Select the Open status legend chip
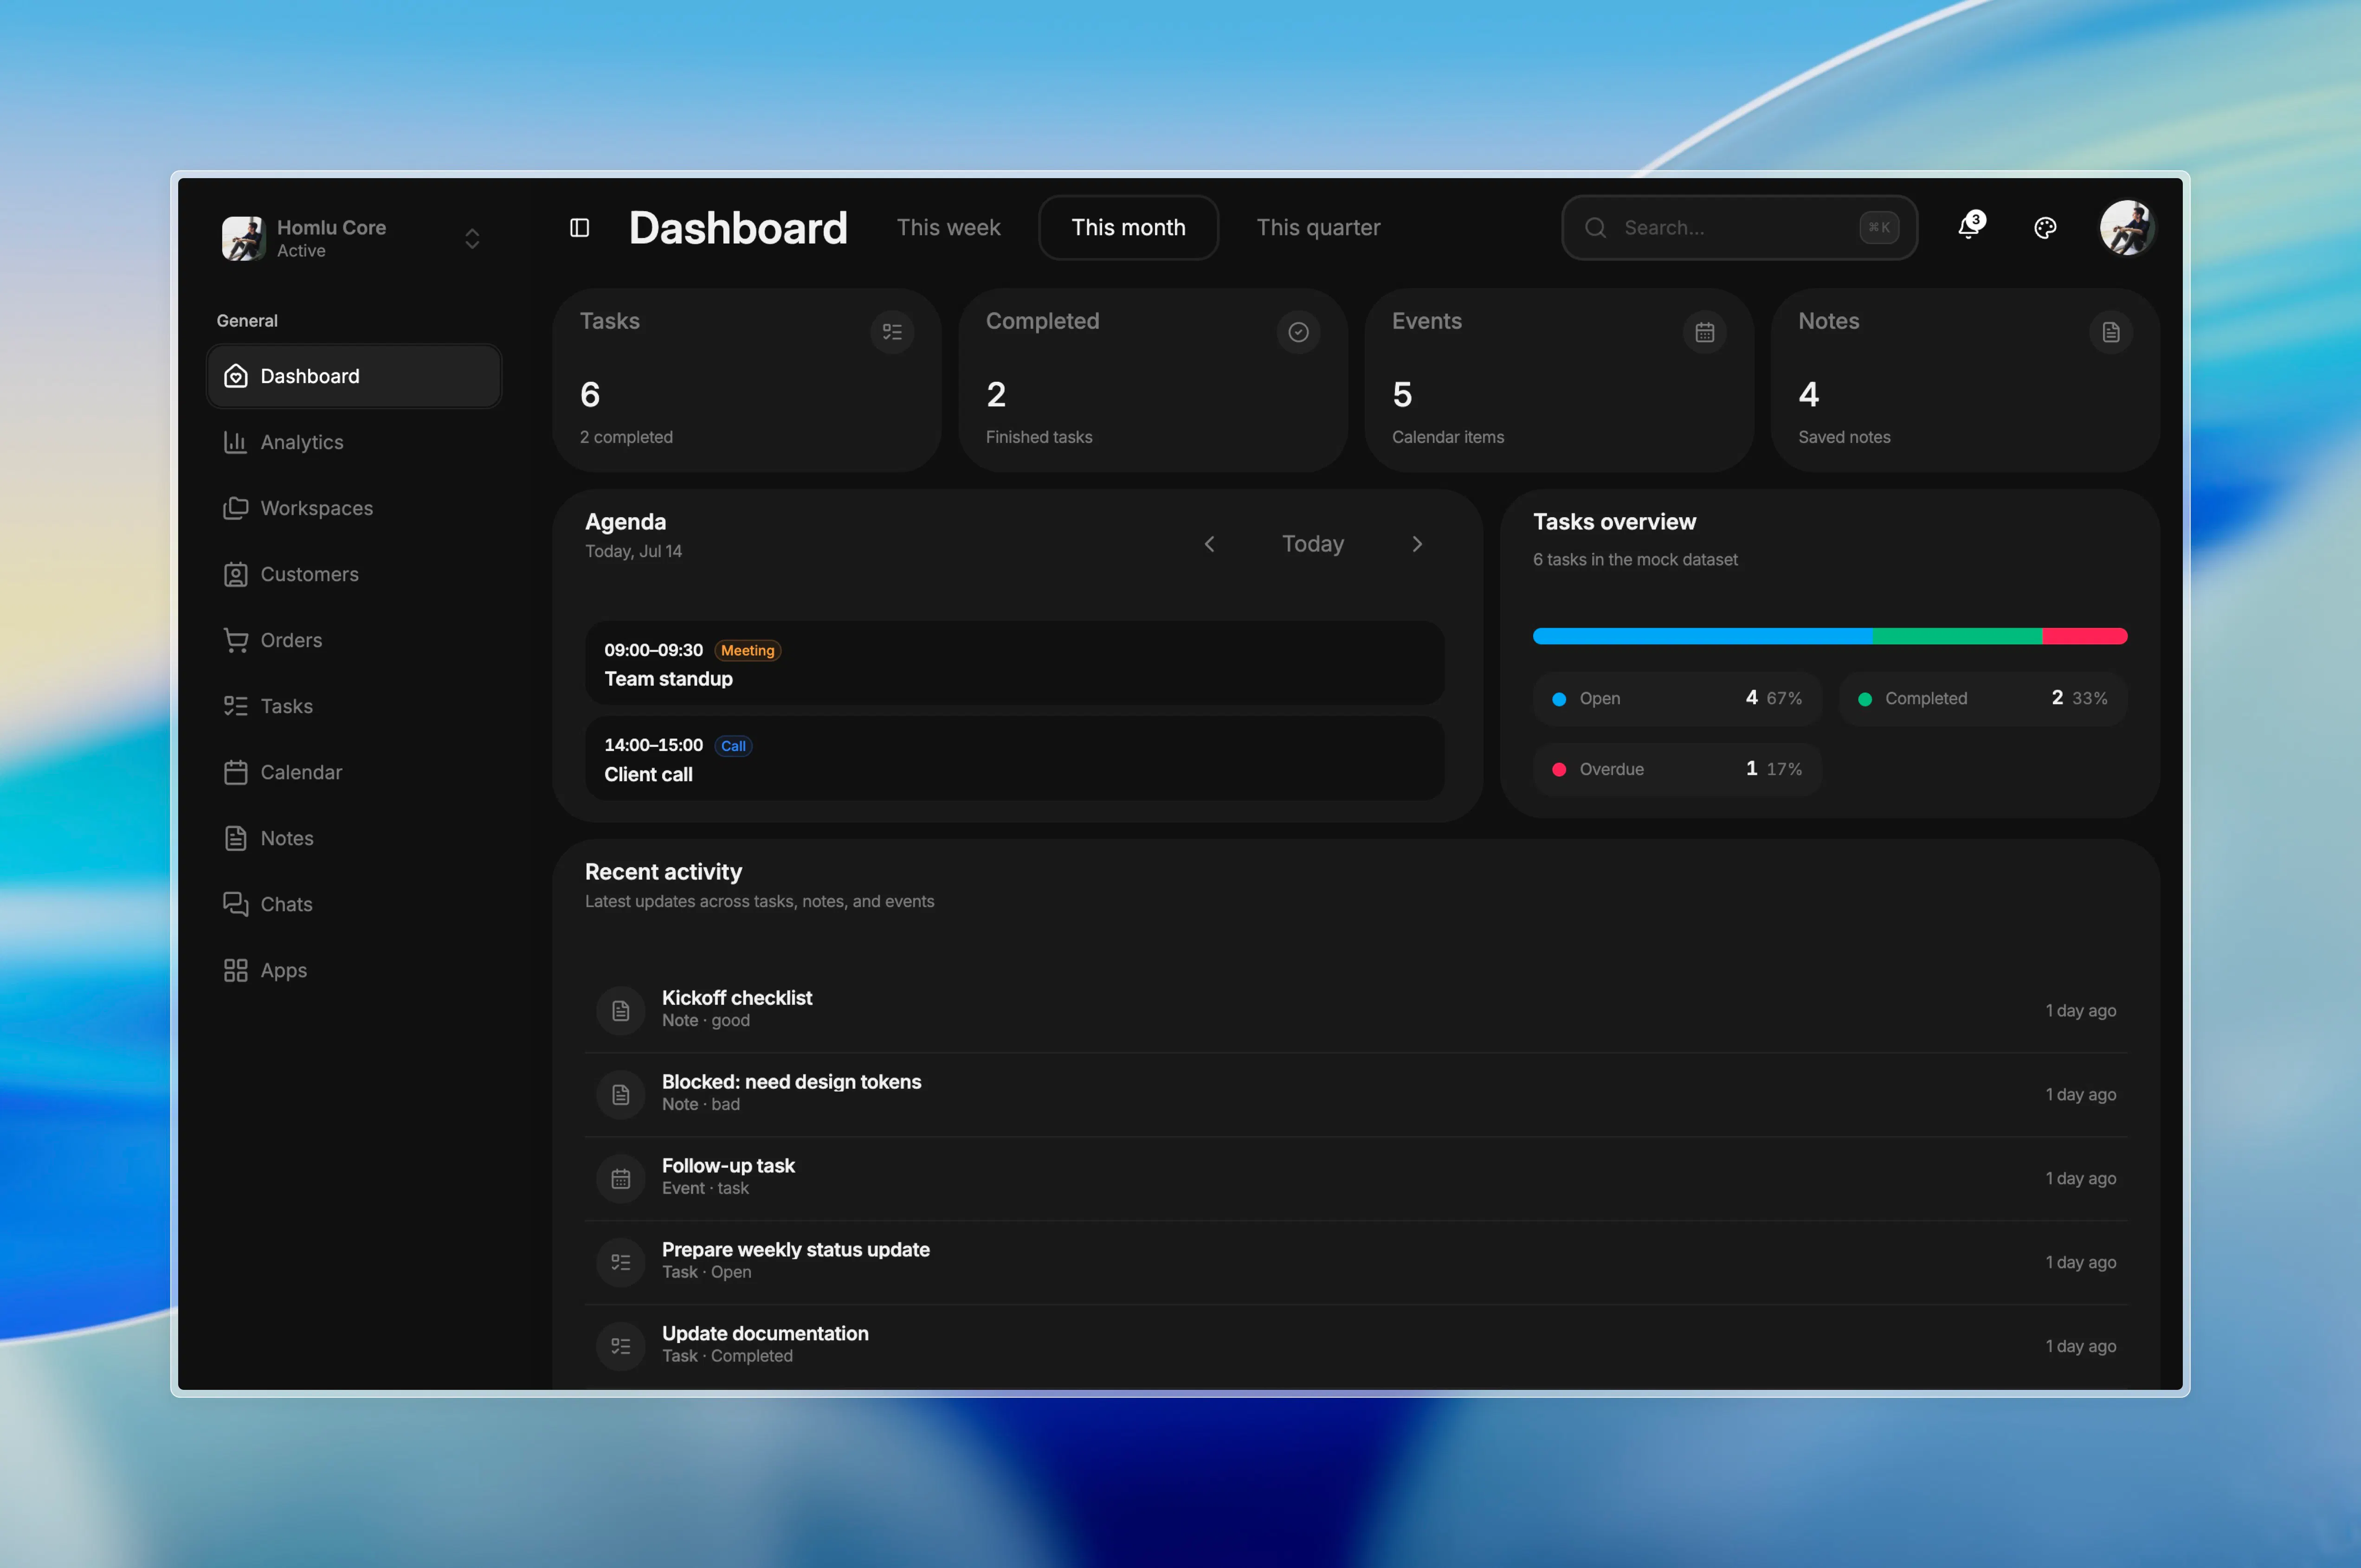The image size is (2361, 1568). click(x=1676, y=698)
